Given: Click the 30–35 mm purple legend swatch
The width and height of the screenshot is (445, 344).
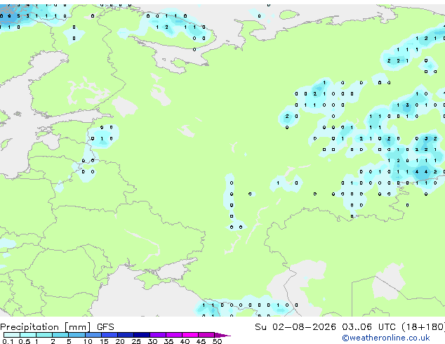Looking at the screenshot, I should pyautogui.click(x=158, y=335).
